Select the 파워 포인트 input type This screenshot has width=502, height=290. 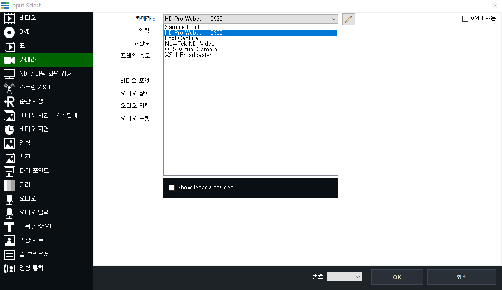[x=46, y=171]
